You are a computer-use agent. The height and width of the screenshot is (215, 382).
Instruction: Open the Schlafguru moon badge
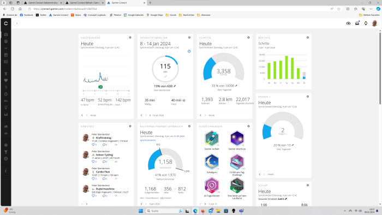tap(212, 162)
